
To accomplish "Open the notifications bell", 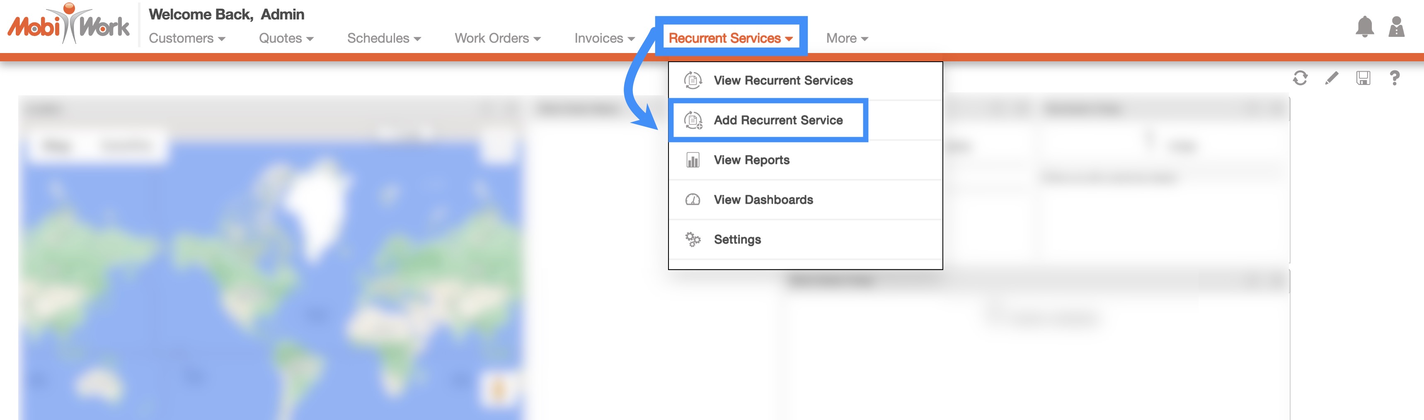I will [x=1364, y=27].
